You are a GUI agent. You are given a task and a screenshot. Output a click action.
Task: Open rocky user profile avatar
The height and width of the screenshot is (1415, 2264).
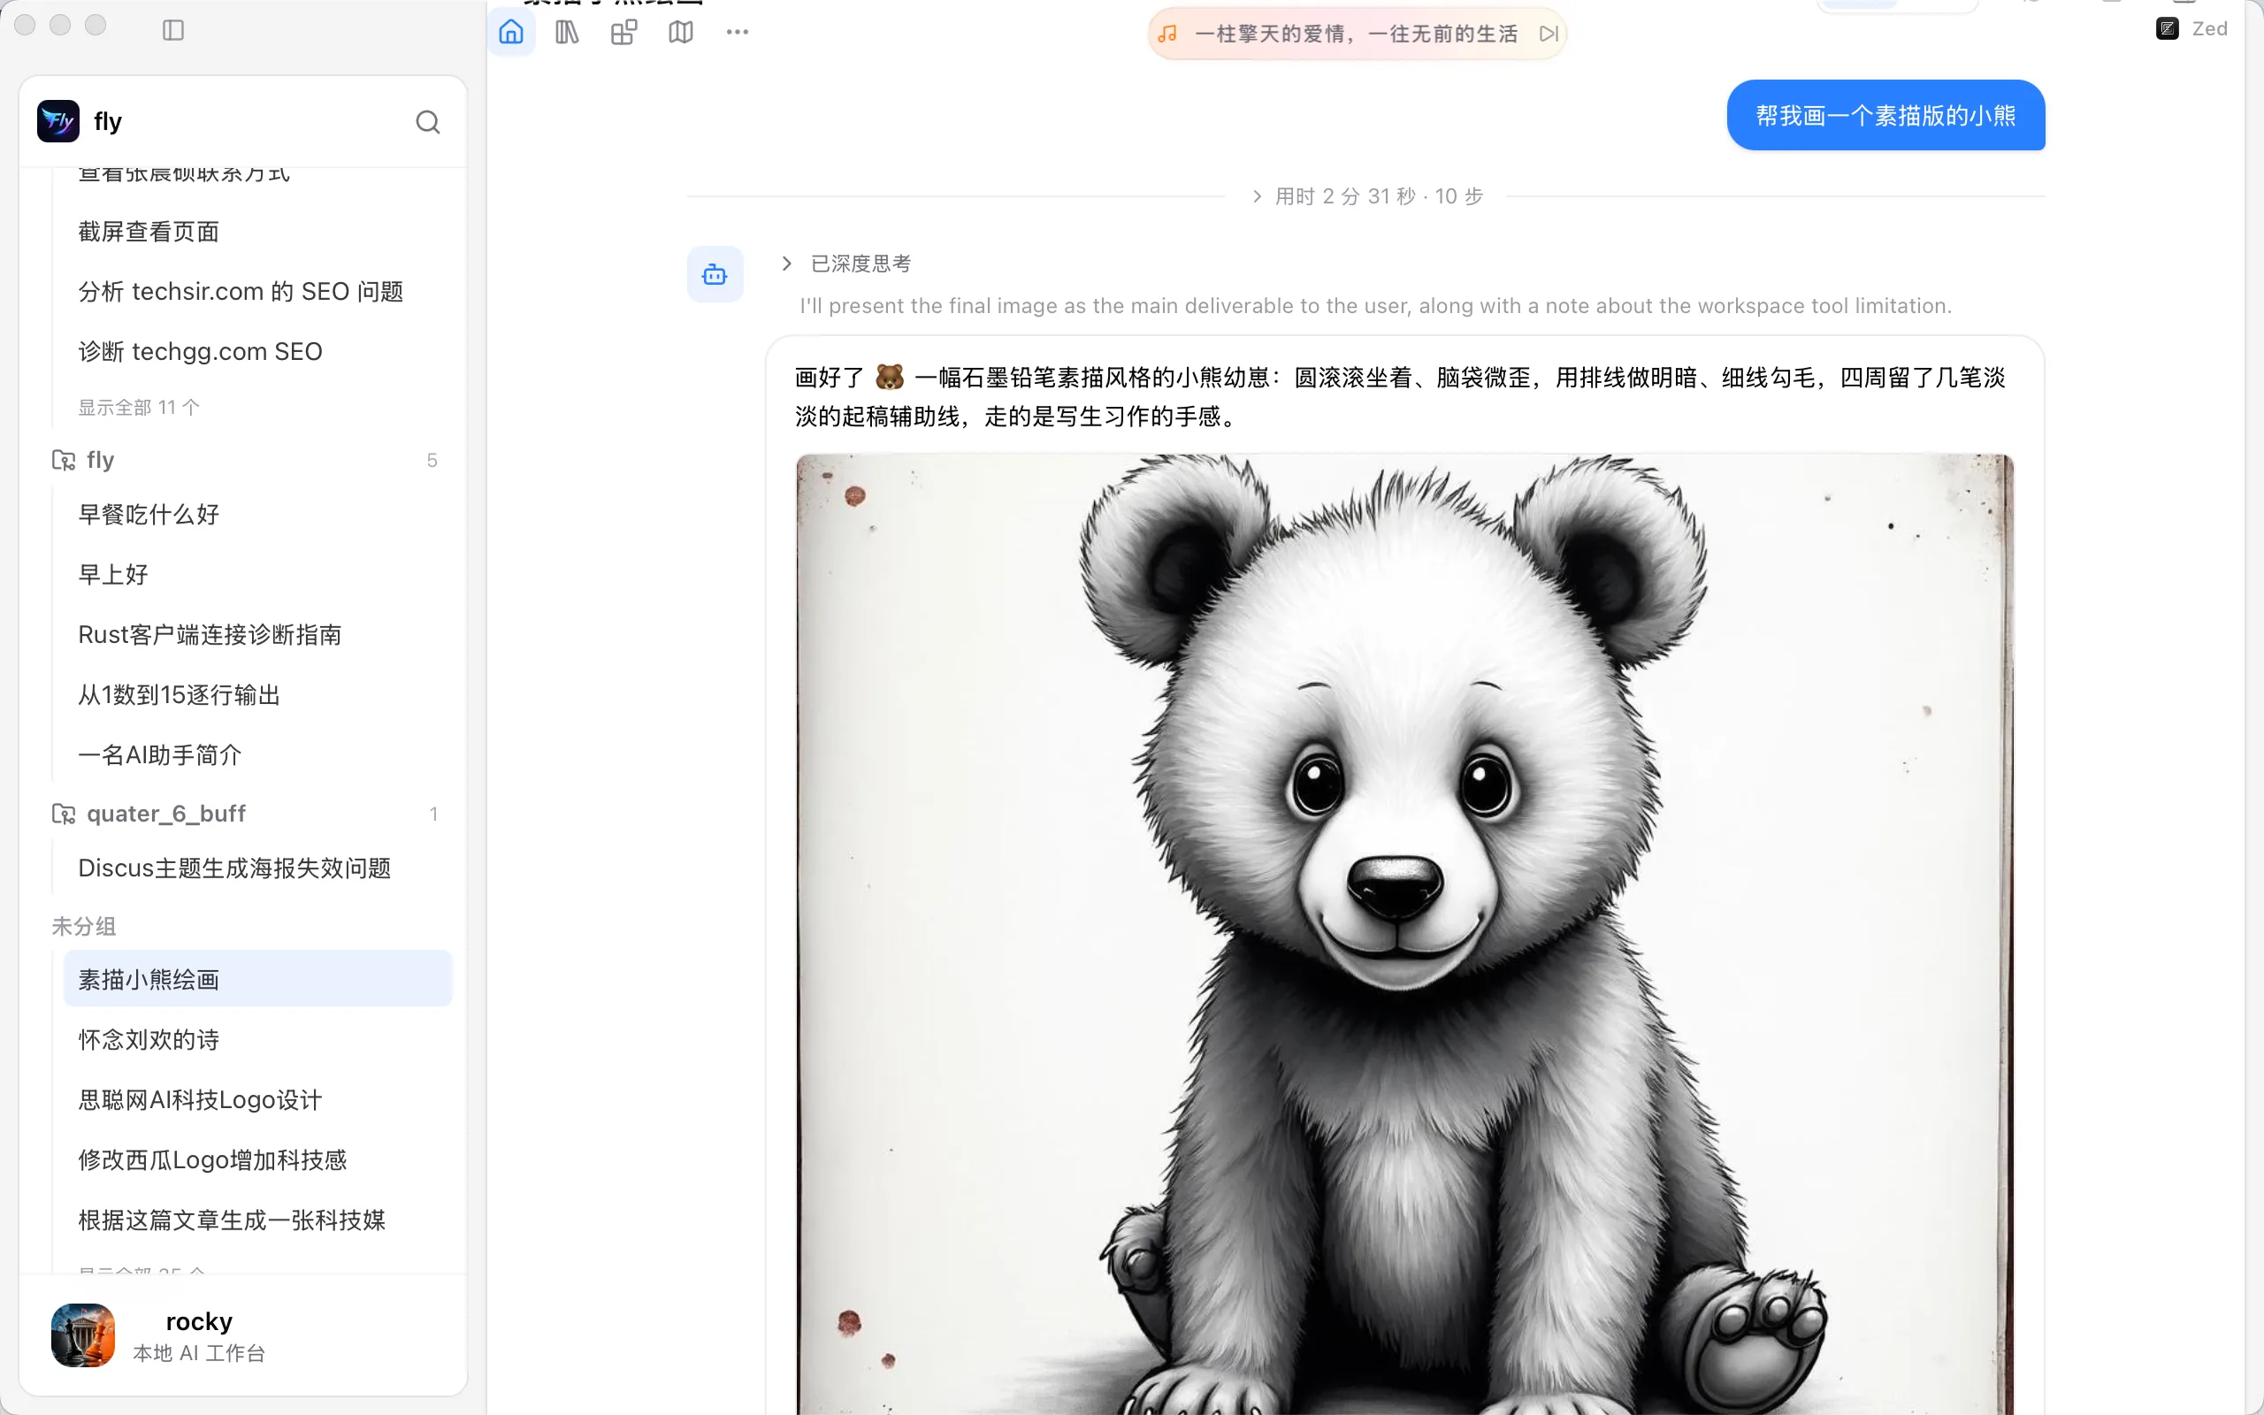[x=83, y=1335]
